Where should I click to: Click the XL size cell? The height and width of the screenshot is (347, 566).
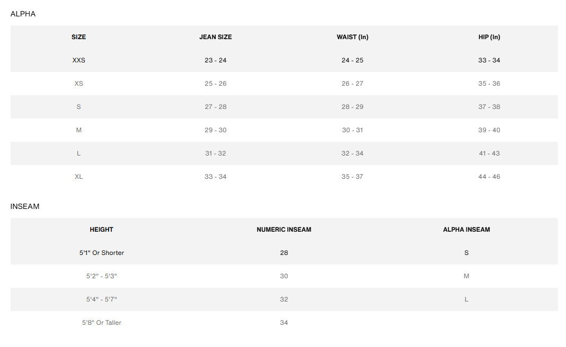(78, 177)
